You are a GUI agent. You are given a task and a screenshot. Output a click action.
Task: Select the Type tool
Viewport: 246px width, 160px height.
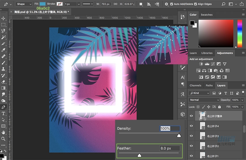[3, 114]
